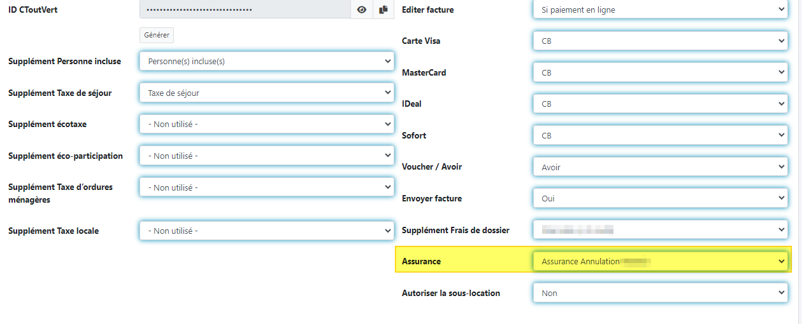Open the highlighted Assurance dropdown
This screenshot has width=802, height=324.
click(x=660, y=261)
